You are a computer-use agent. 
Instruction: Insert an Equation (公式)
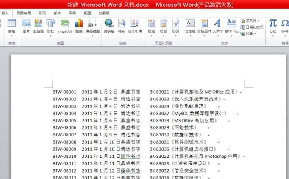click(273, 27)
